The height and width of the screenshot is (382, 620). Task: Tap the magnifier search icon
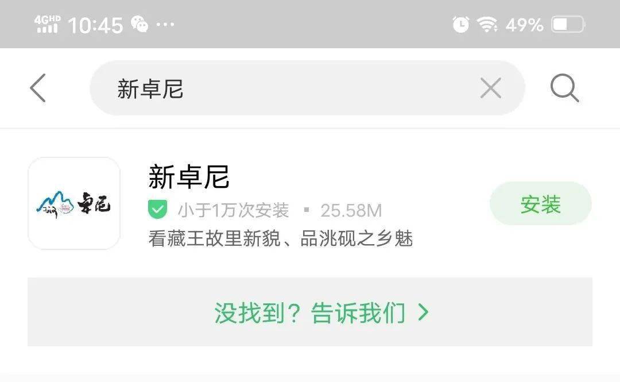565,88
